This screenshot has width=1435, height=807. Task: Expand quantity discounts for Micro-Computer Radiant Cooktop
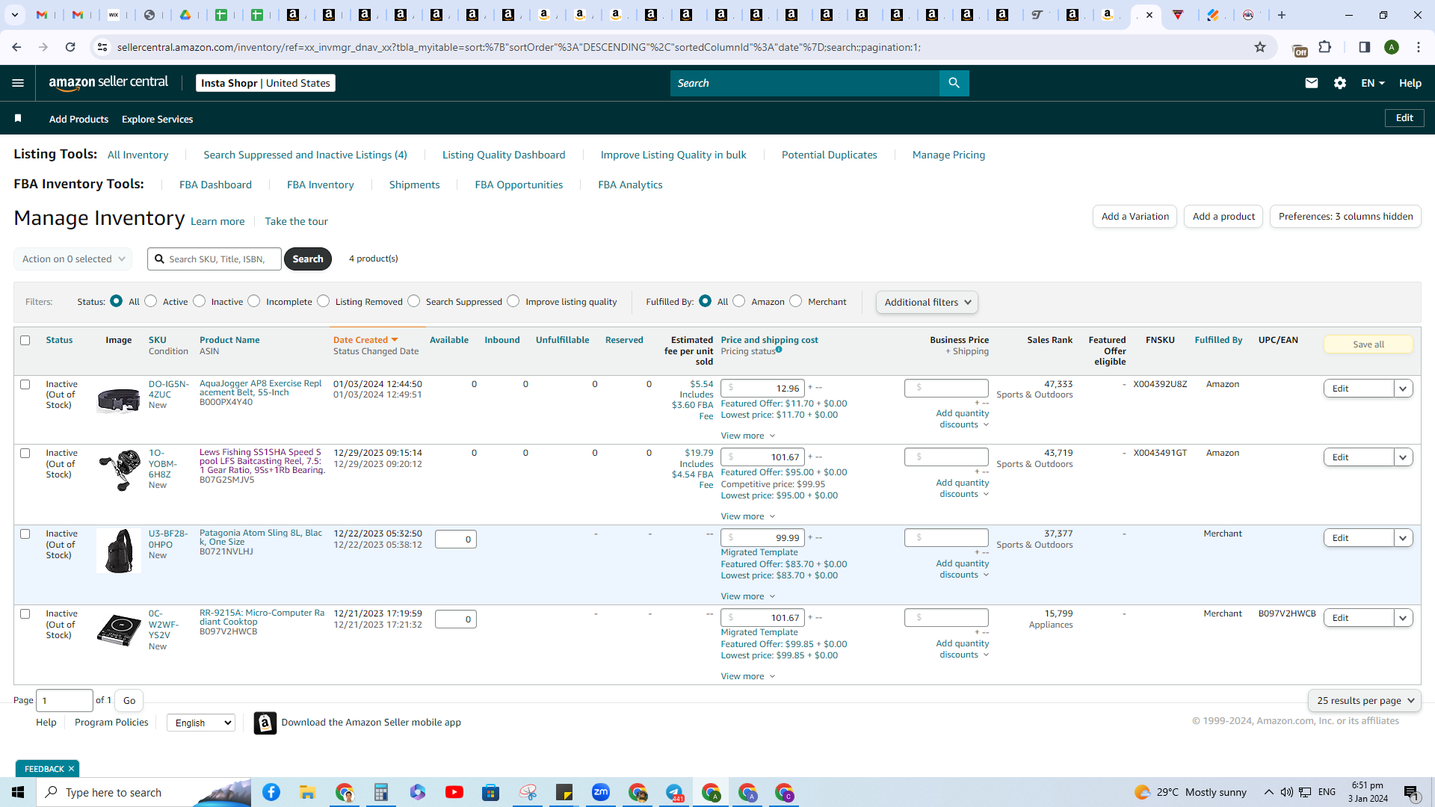[963, 649]
